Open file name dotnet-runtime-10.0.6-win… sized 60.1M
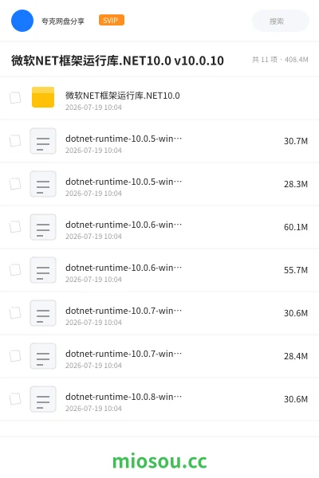 pos(124,225)
